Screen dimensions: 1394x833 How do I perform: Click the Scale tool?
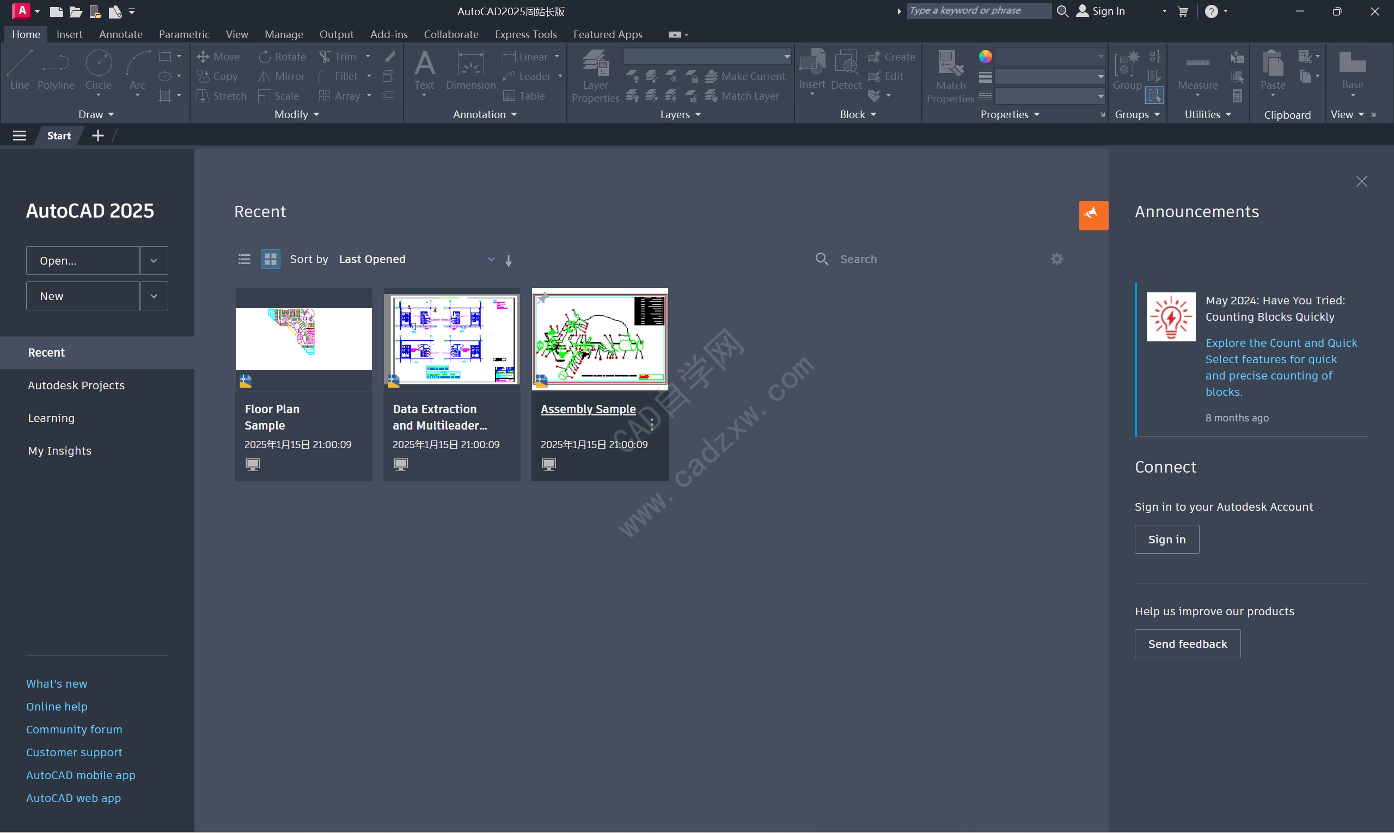(x=278, y=96)
